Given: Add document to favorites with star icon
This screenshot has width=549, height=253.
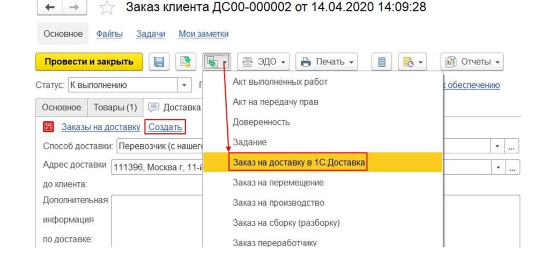Looking at the screenshot, I should coord(107,9).
